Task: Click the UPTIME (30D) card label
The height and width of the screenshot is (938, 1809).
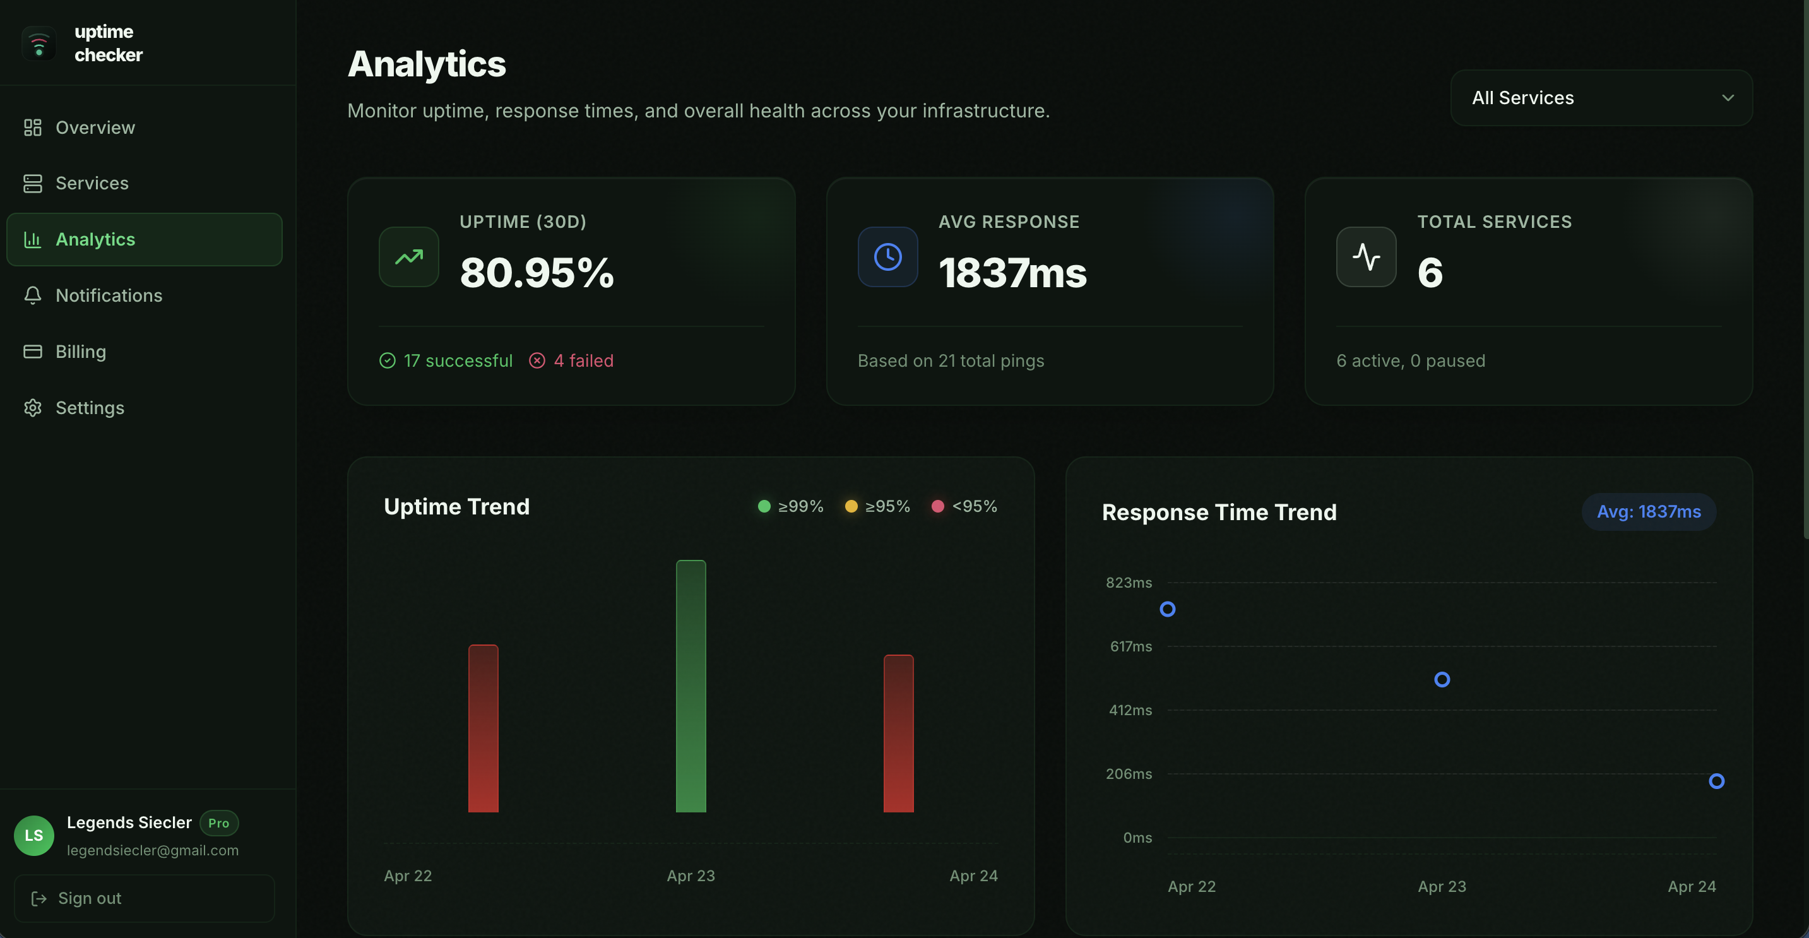Action: tap(523, 222)
